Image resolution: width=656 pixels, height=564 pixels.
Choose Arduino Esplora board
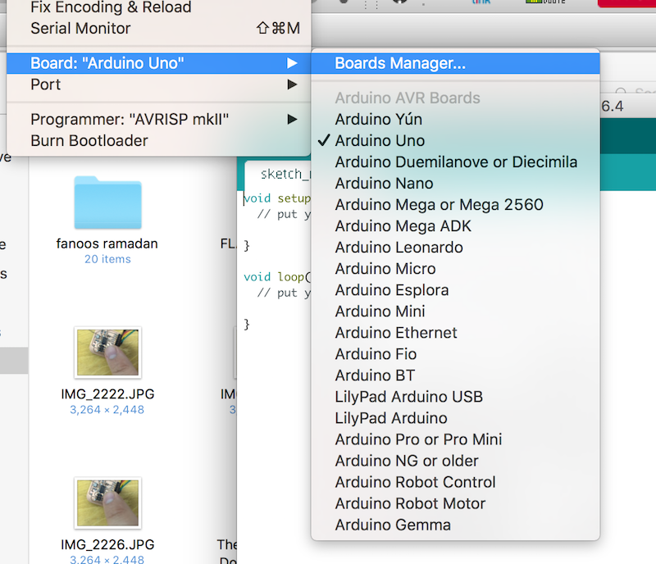[x=455, y=290]
